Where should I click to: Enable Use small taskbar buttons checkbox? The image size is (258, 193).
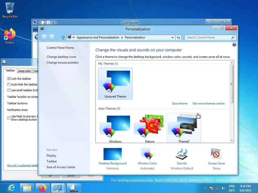[x=9, y=90]
